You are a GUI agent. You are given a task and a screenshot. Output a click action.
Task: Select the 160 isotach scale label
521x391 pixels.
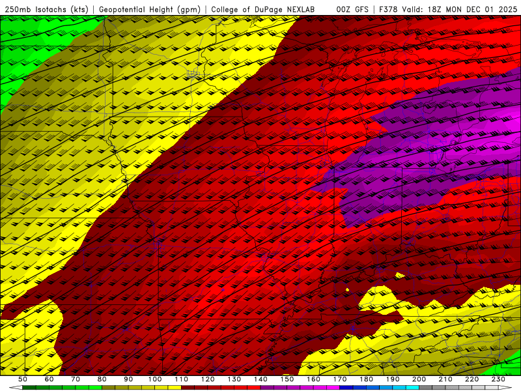[x=313, y=379]
